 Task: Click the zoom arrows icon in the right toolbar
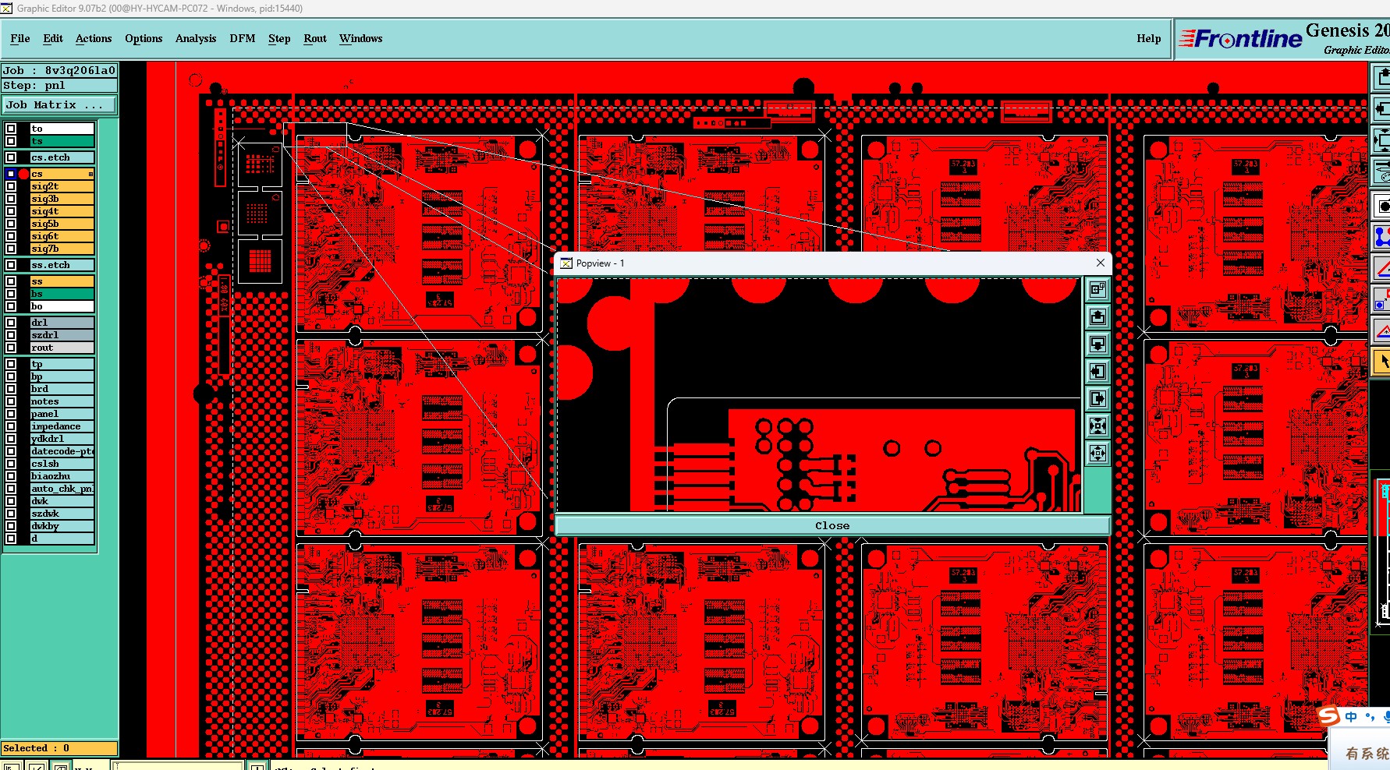click(x=1381, y=140)
